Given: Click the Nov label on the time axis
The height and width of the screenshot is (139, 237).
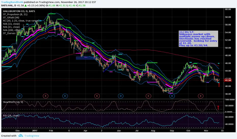Looking at the screenshot, I should point(206,131).
